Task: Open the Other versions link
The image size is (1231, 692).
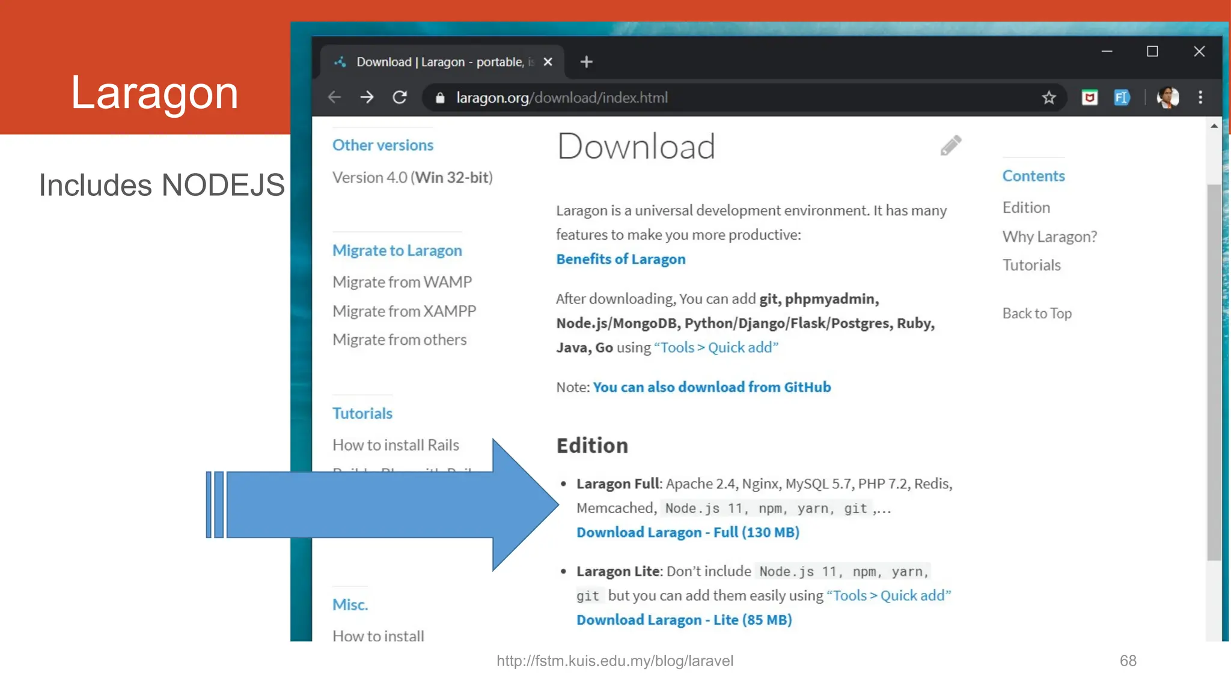Action: click(x=383, y=145)
